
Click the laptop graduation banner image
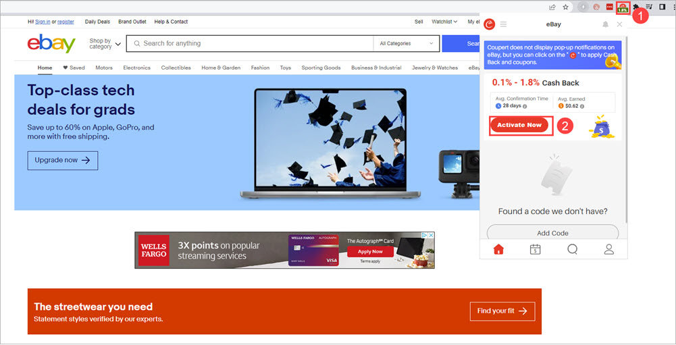pos(330,144)
